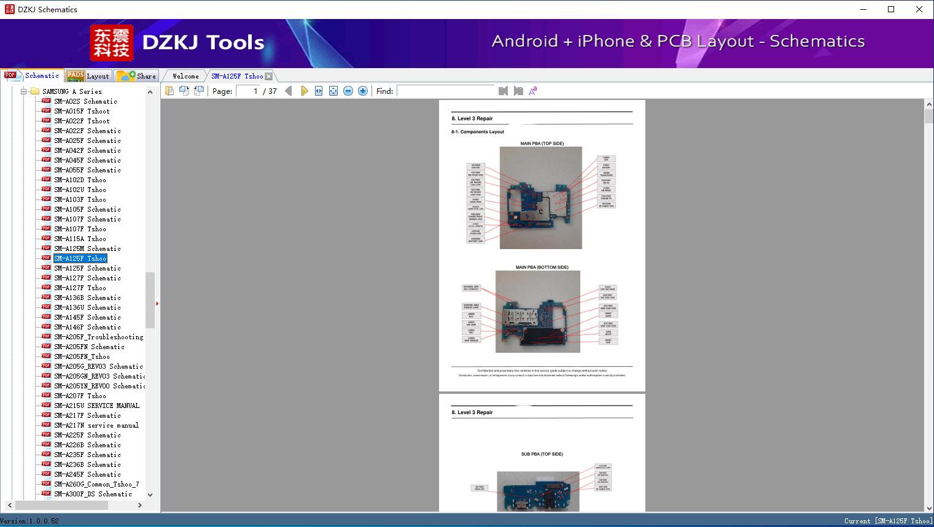Click the copy document toolbar icon

point(169,91)
